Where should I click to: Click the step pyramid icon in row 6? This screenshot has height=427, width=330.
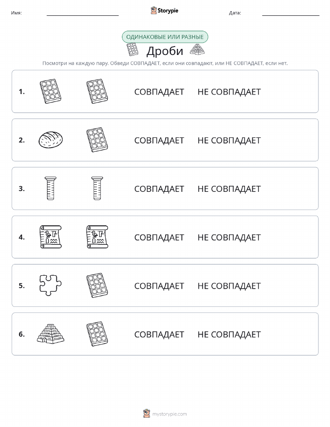[51, 334]
